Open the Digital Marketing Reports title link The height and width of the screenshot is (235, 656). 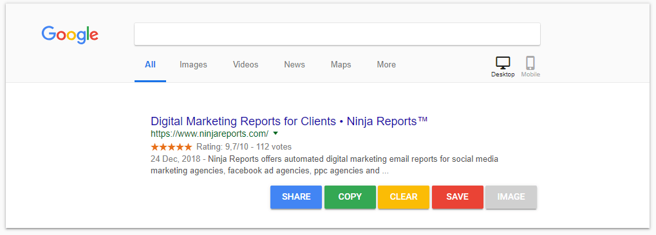click(x=289, y=121)
